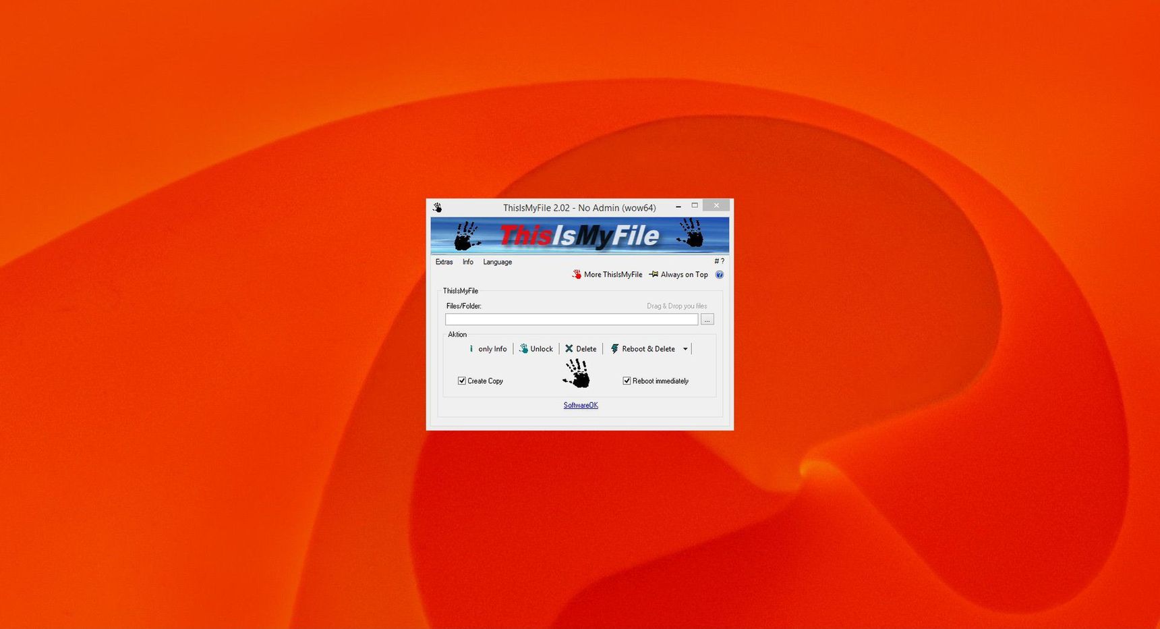
Task: Open the Info menu
Action: pos(468,262)
